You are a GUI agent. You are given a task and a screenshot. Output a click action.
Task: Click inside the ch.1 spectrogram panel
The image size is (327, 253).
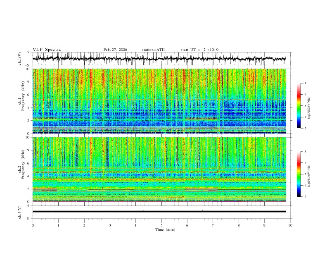159,101
